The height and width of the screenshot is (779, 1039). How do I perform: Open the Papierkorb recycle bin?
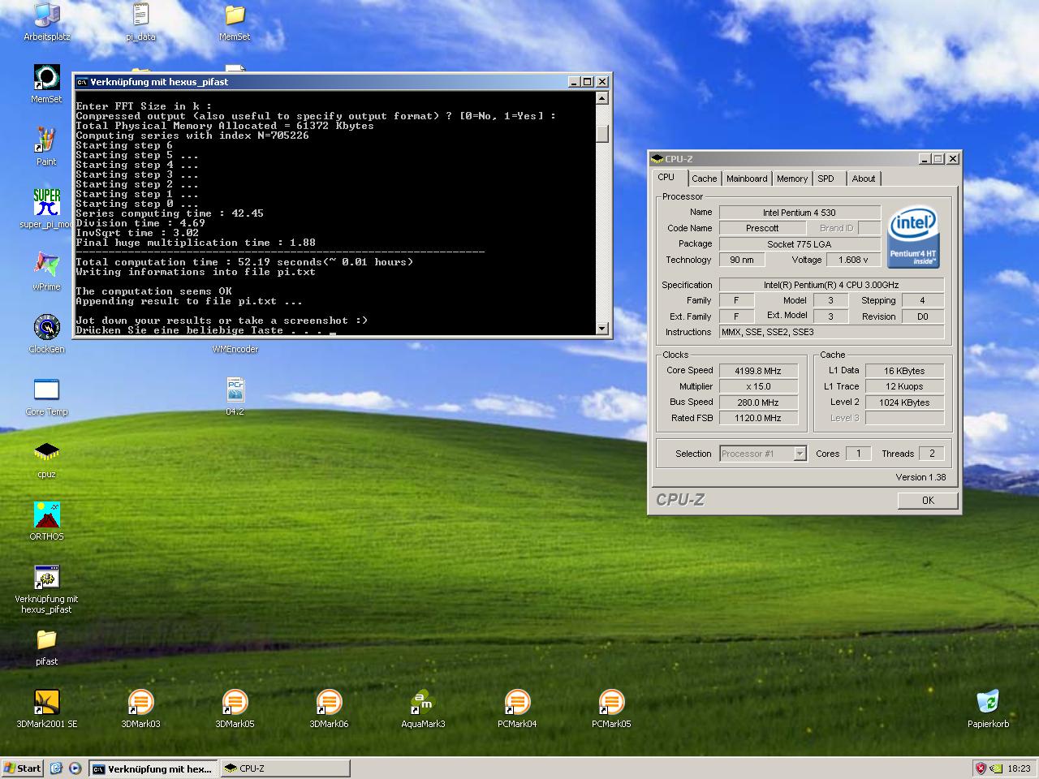tap(988, 702)
